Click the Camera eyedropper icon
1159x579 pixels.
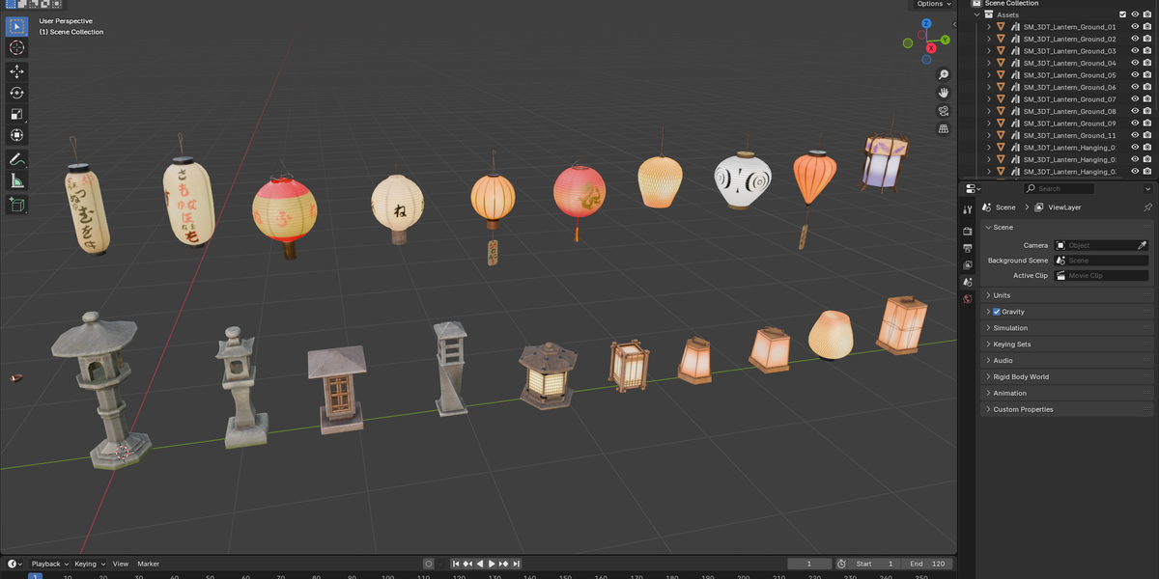pos(1143,245)
